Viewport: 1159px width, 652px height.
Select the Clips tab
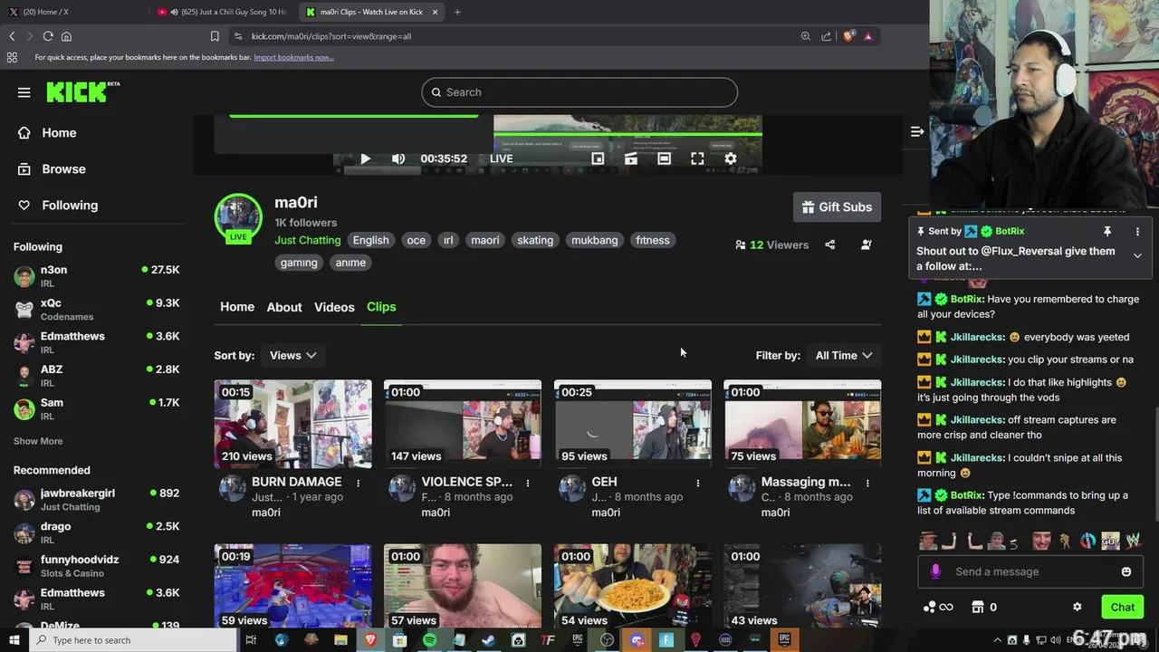381,307
